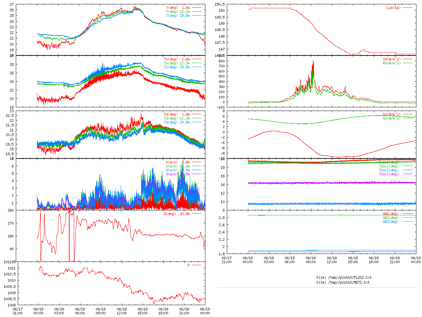
Task: Click the P pressure legend label
Action: click(189, 265)
